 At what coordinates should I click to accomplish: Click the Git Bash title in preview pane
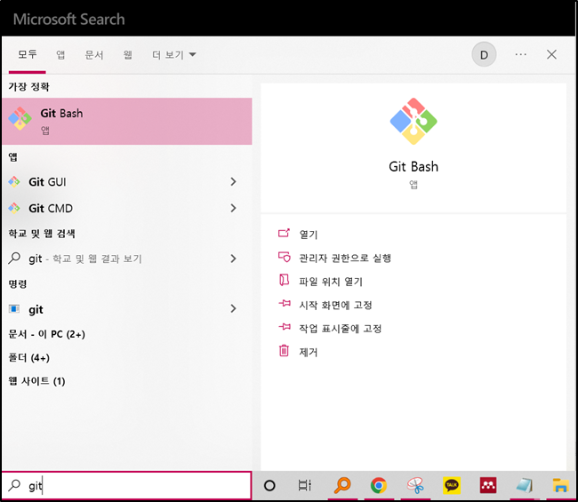click(413, 166)
